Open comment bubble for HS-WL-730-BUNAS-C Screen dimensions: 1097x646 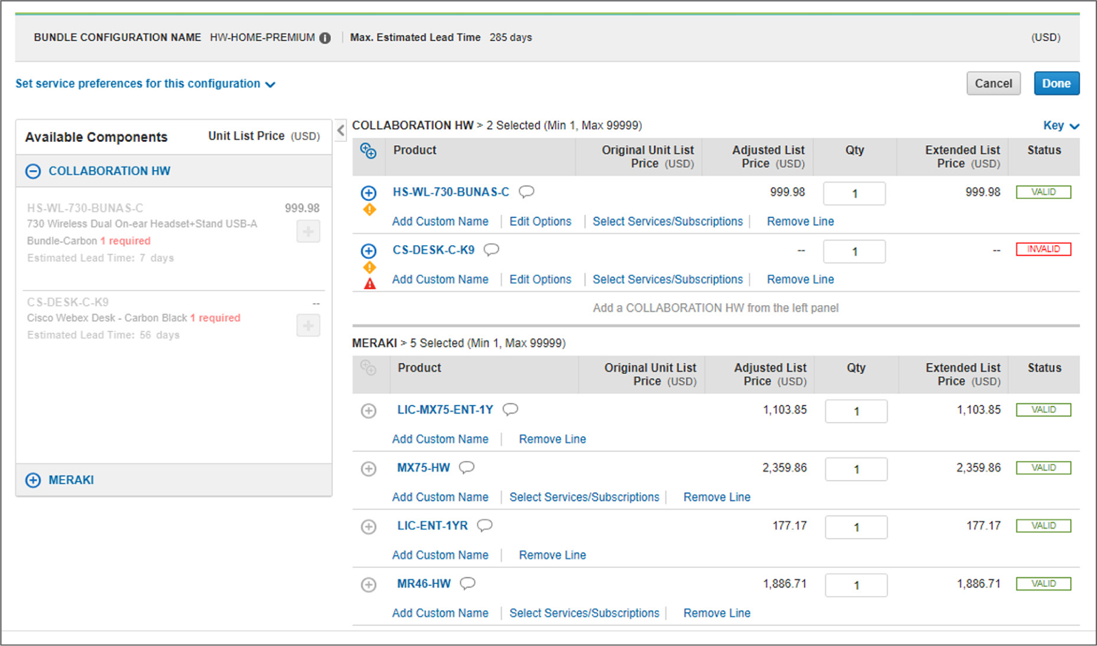click(x=527, y=192)
